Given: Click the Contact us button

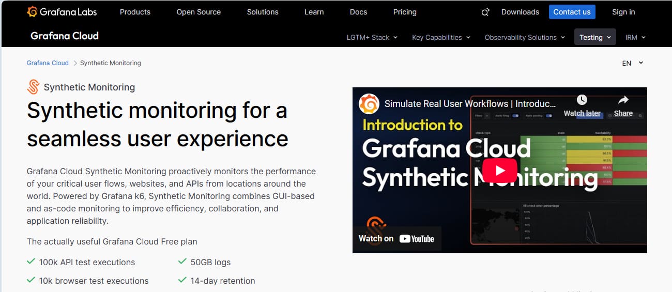Looking at the screenshot, I should pyautogui.click(x=572, y=12).
